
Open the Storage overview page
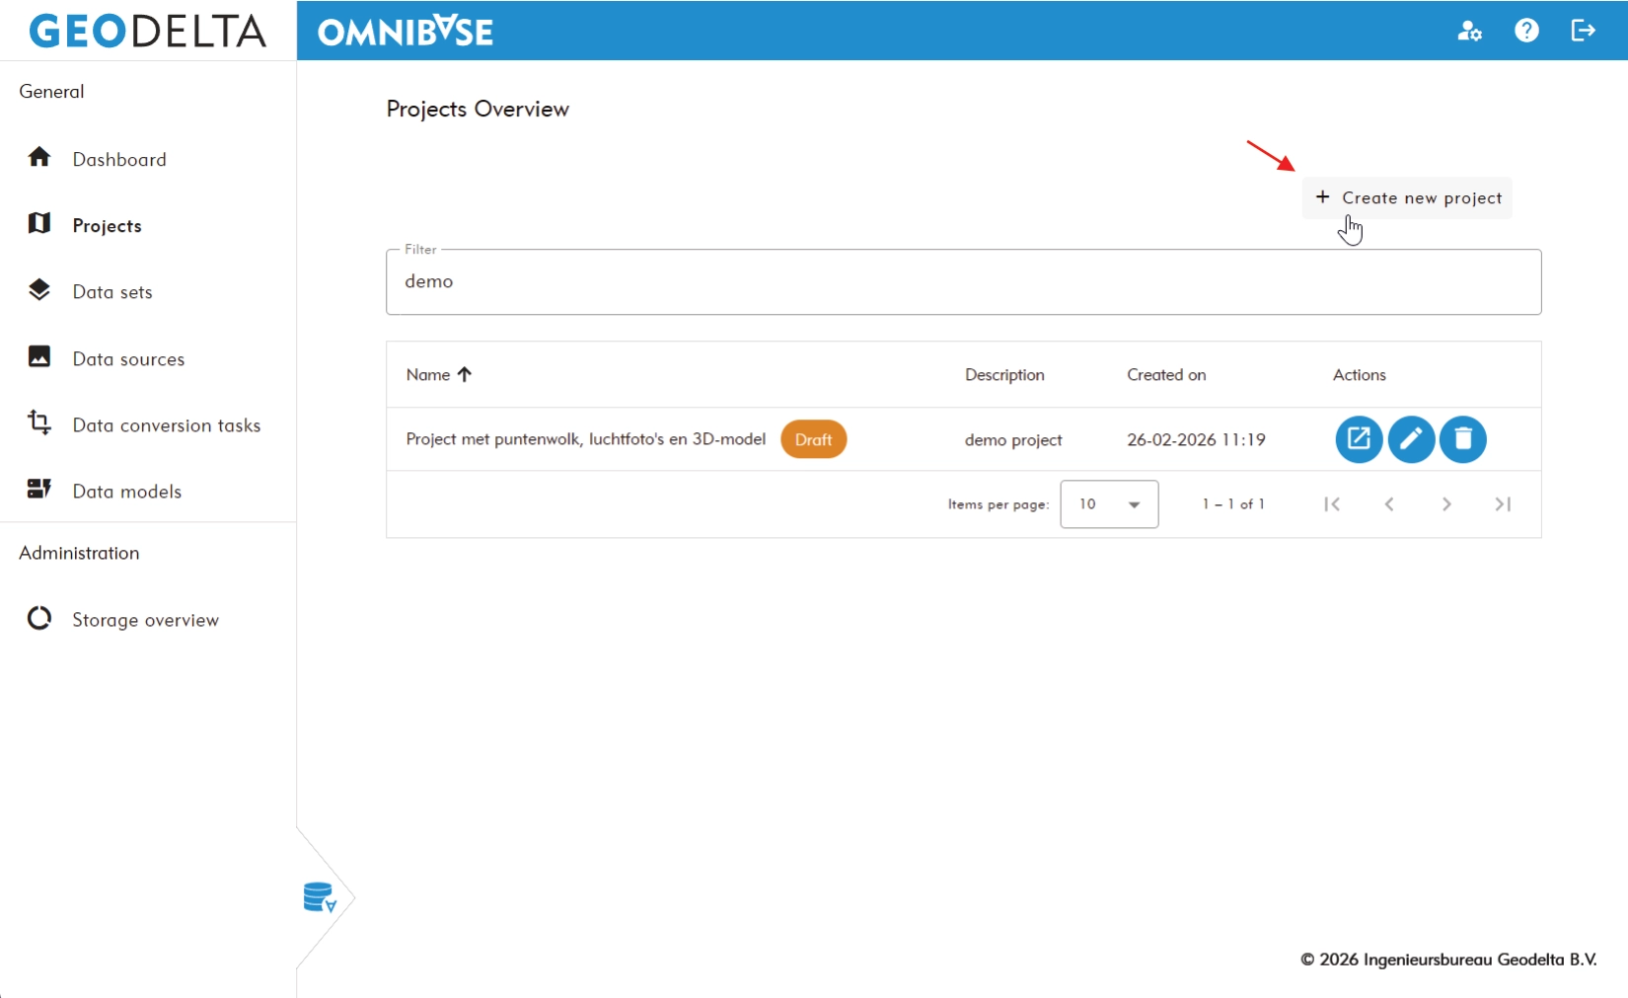(x=145, y=620)
